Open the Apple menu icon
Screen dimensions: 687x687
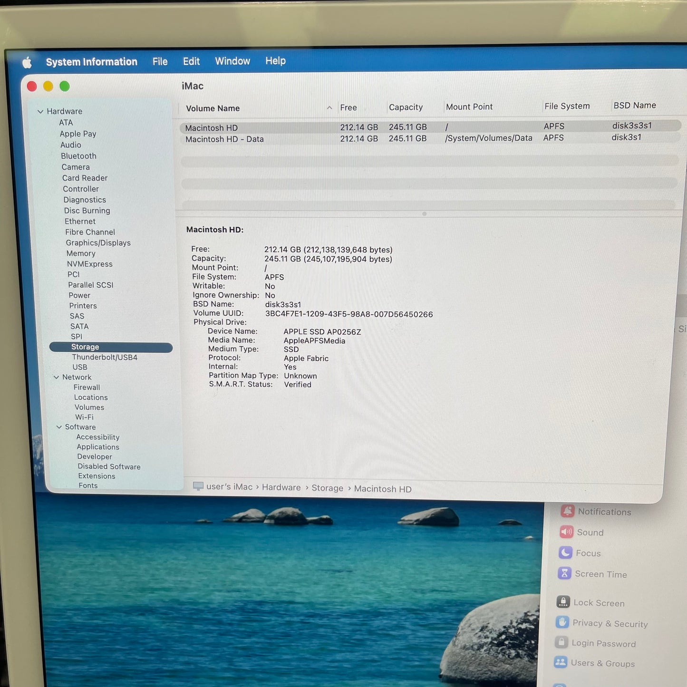click(27, 62)
